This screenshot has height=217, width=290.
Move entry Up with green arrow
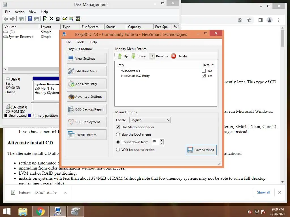(122, 56)
